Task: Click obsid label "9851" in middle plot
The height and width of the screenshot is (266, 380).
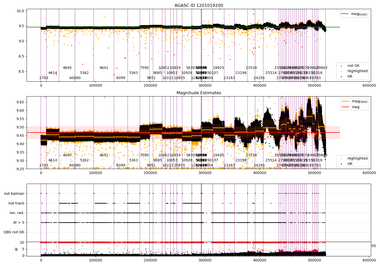Action: (151, 165)
